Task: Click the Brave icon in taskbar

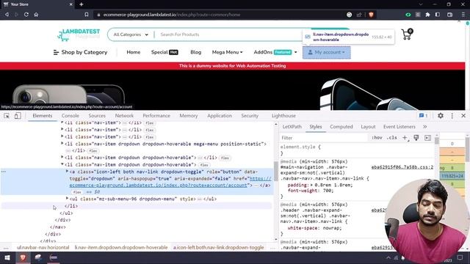Action: [23, 257]
